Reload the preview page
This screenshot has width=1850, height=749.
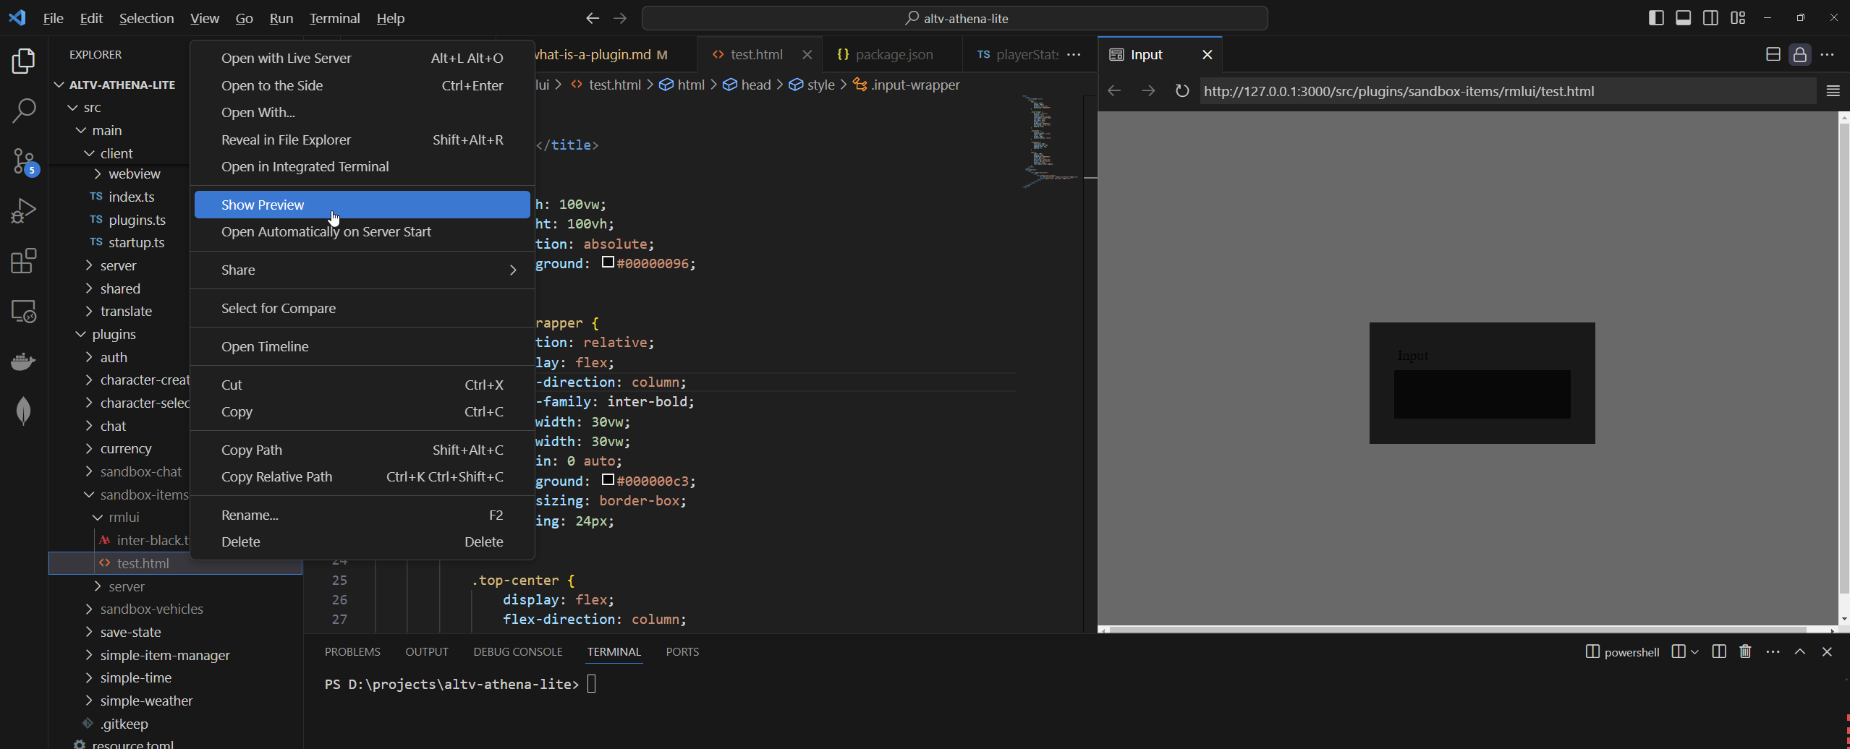pos(1181,91)
